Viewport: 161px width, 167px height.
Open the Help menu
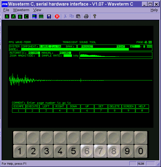154,10
